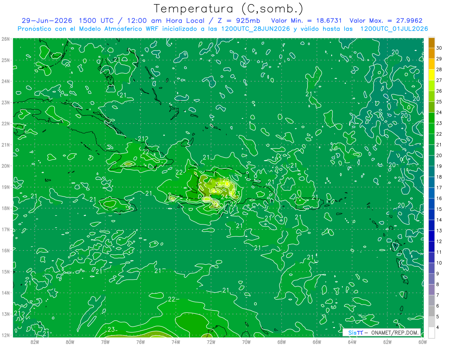Click the legend label '10'
This screenshot has width=449, height=347.
[x=439, y=263]
